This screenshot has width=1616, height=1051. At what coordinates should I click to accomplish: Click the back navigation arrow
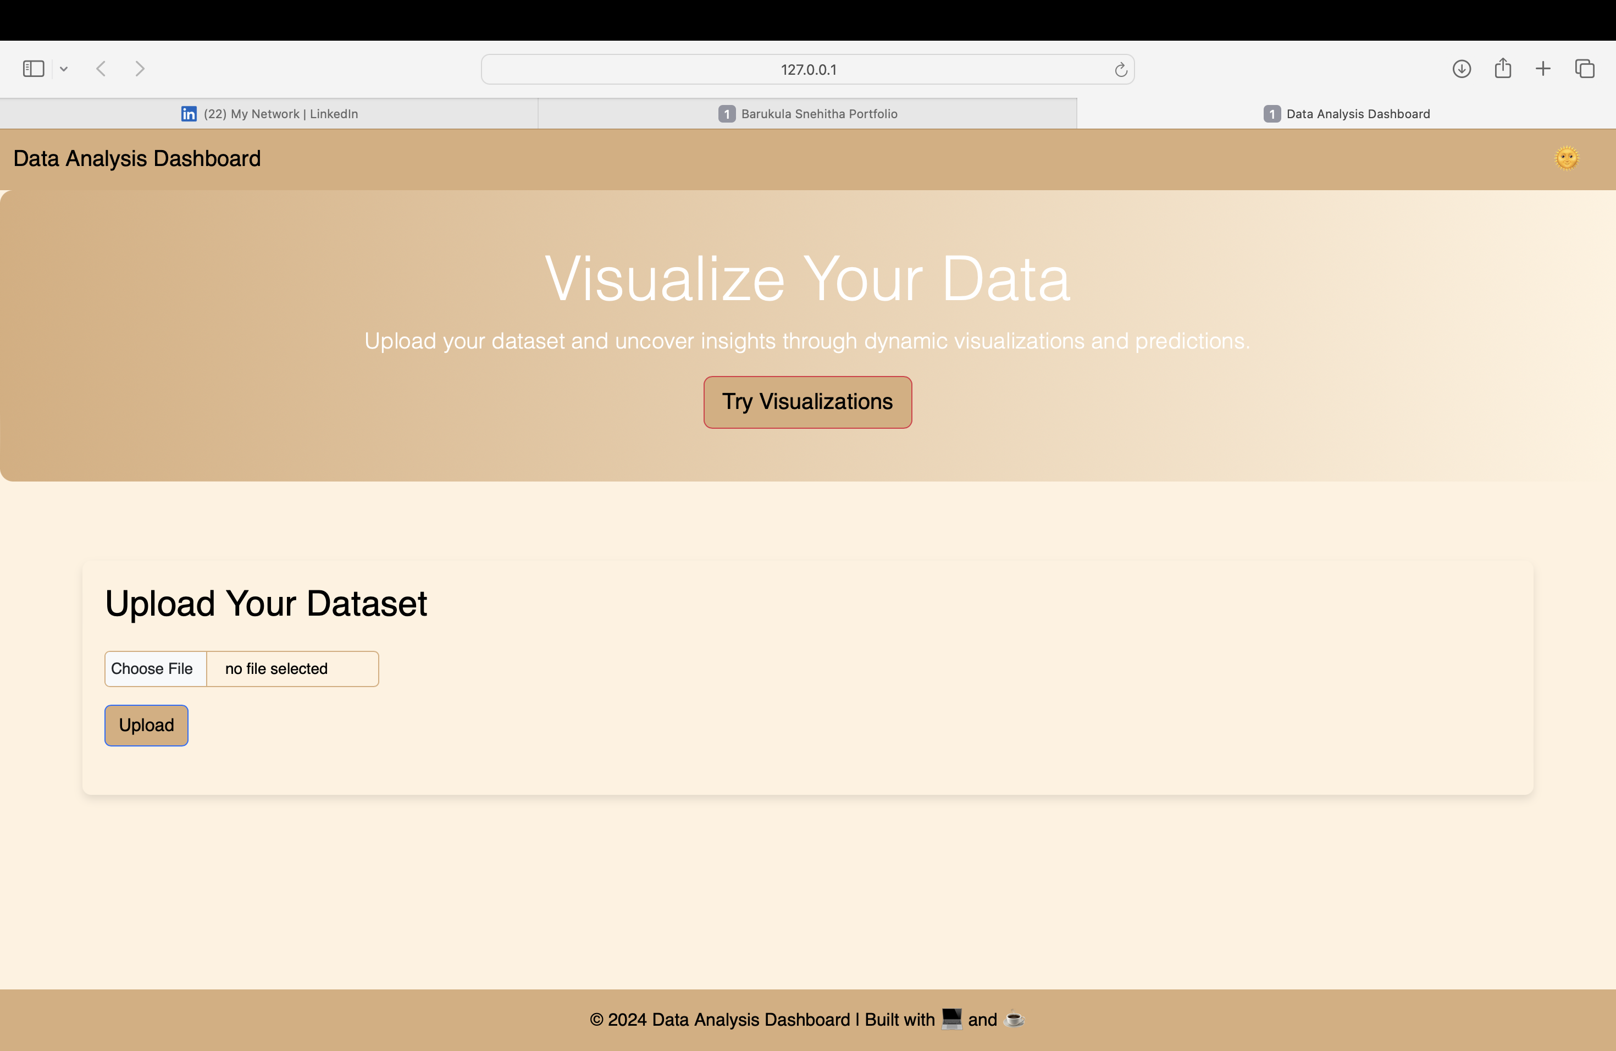[x=101, y=69]
